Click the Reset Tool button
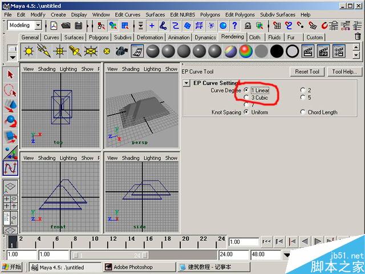This screenshot has height=274, width=365. click(307, 72)
